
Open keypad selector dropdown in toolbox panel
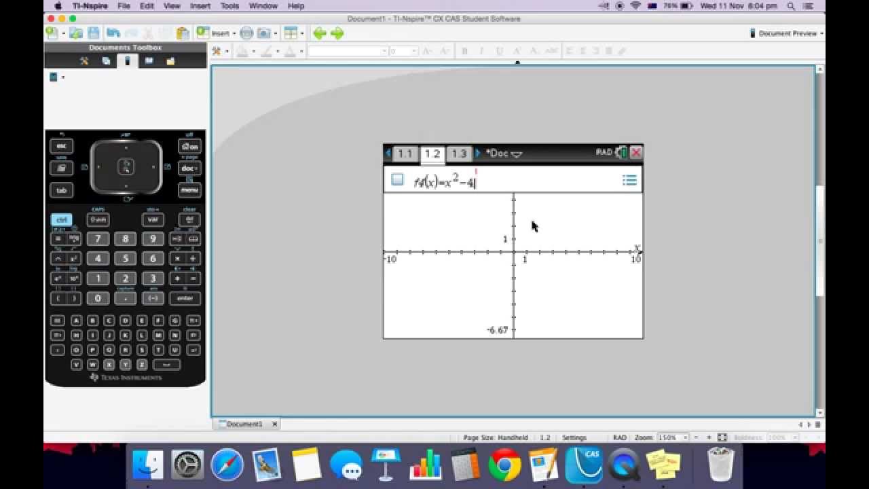pyautogui.click(x=57, y=77)
